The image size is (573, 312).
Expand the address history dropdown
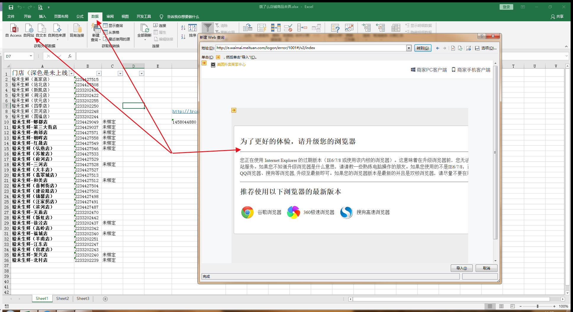pyautogui.click(x=409, y=48)
